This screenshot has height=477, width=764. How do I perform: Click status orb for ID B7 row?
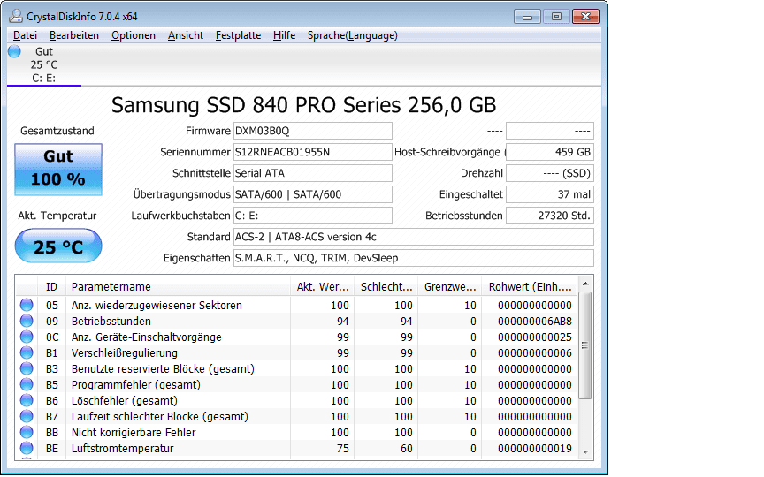[x=27, y=417]
